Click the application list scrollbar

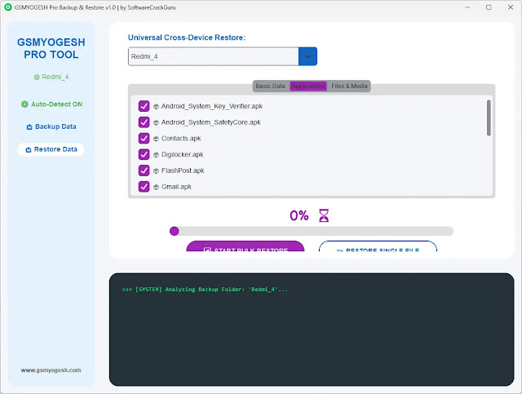pos(489,117)
